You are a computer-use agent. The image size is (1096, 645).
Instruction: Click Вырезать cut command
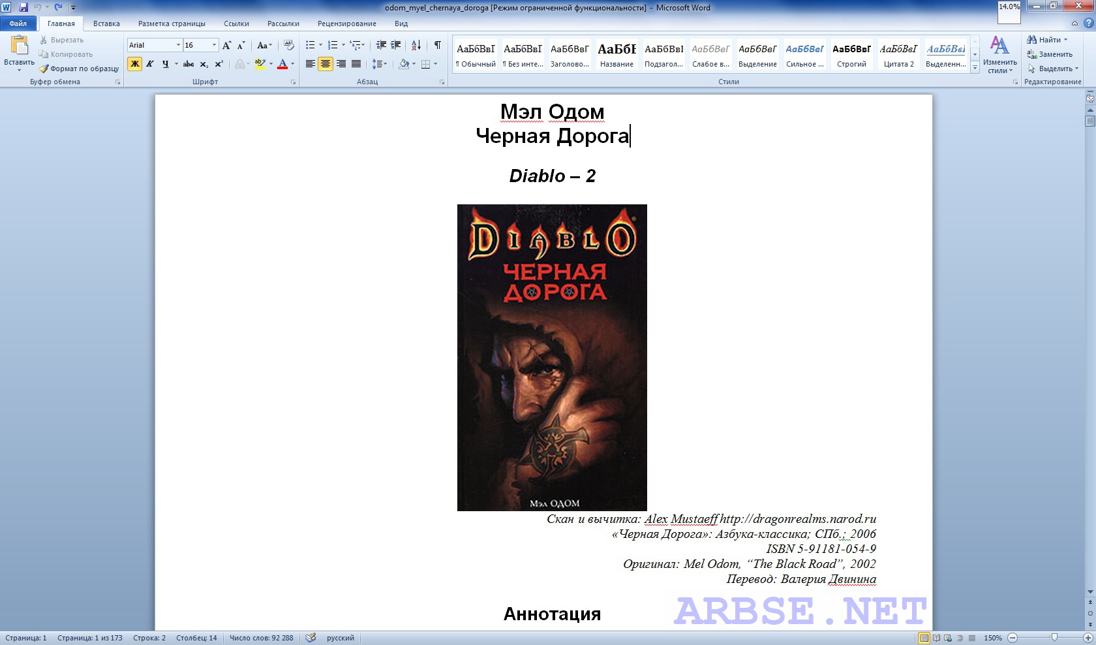coord(61,40)
